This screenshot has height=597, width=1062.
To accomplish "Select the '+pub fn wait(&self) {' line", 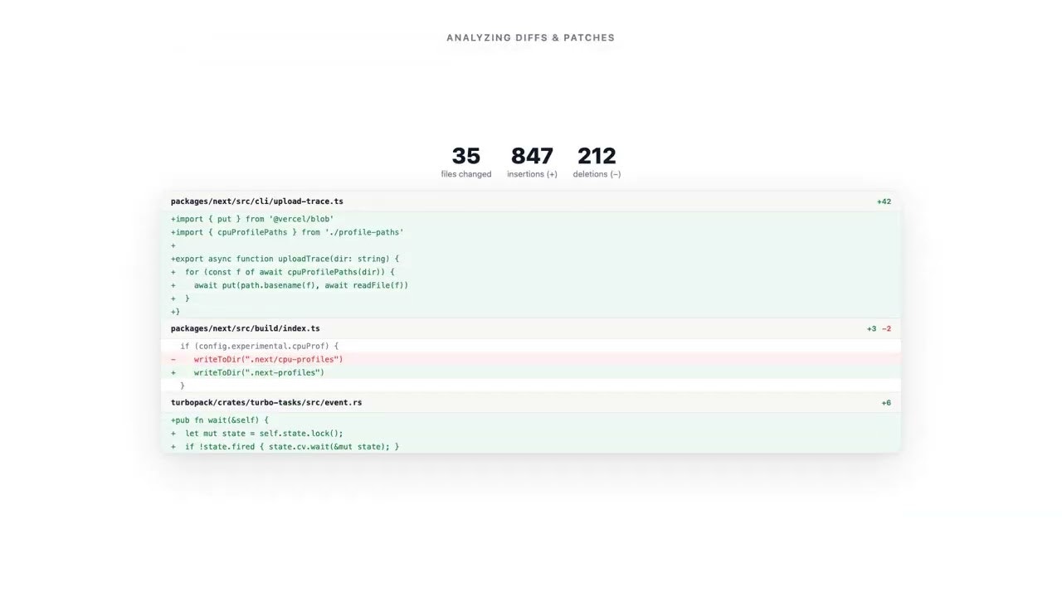I will pos(531,420).
